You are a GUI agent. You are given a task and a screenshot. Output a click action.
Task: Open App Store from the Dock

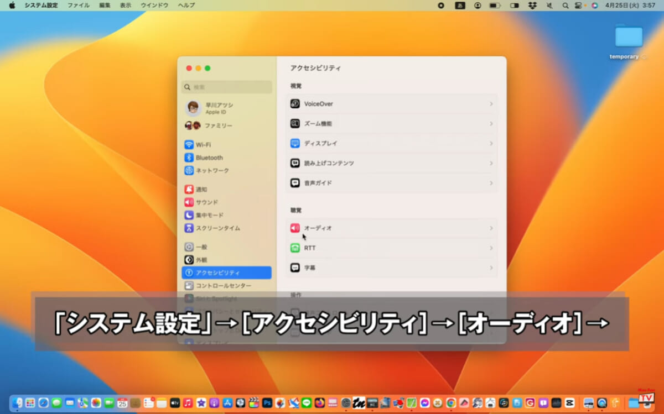227,403
